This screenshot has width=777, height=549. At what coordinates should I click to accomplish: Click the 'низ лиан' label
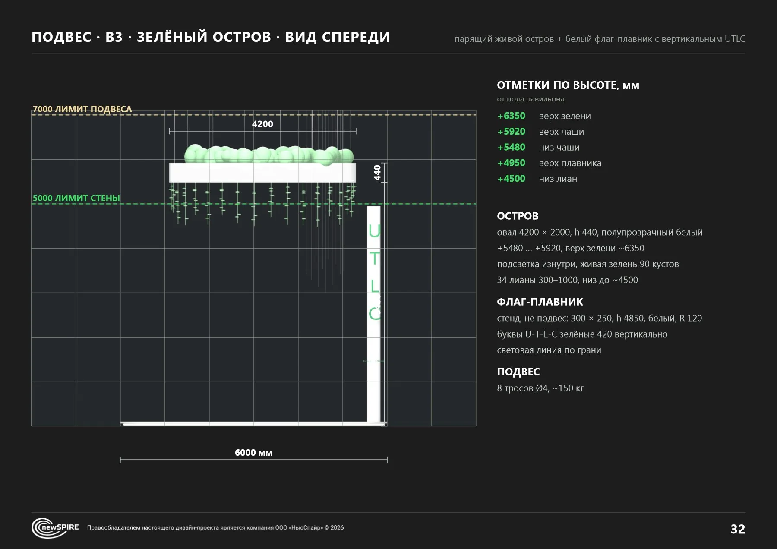coord(558,179)
